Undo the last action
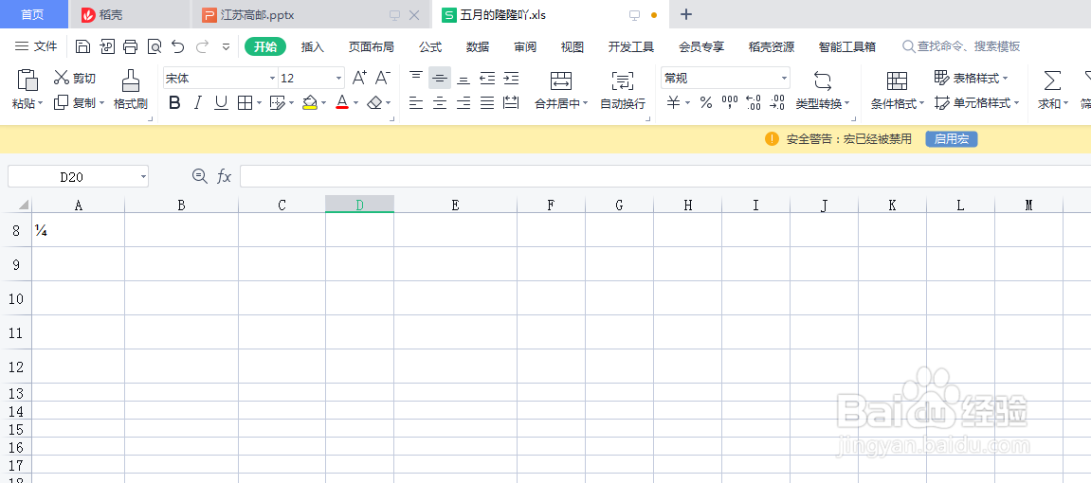Image resolution: width=1091 pixels, height=483 pixels. [178, 46]
